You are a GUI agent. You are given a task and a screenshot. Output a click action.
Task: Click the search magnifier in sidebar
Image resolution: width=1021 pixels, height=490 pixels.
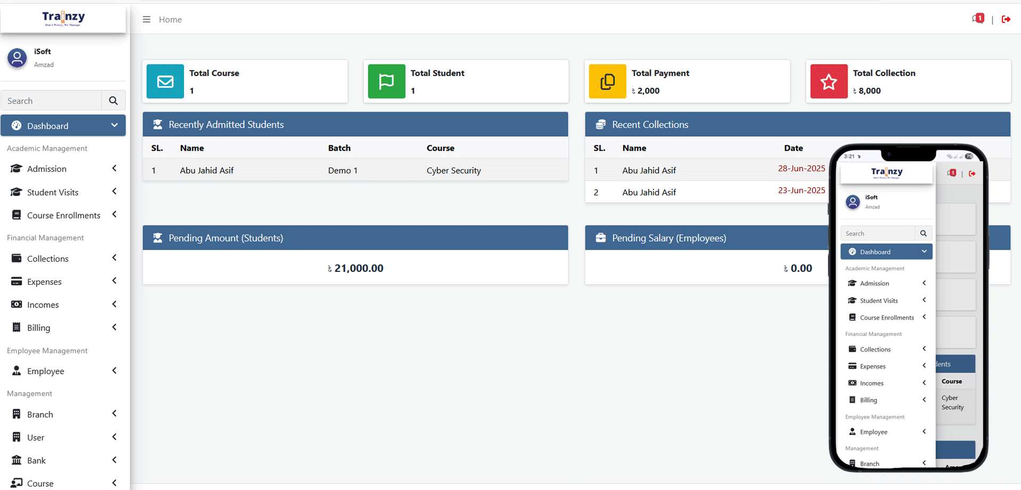coord(113,100)
